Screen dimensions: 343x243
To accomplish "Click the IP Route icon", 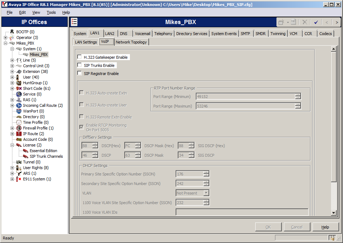I will [19, 134].
